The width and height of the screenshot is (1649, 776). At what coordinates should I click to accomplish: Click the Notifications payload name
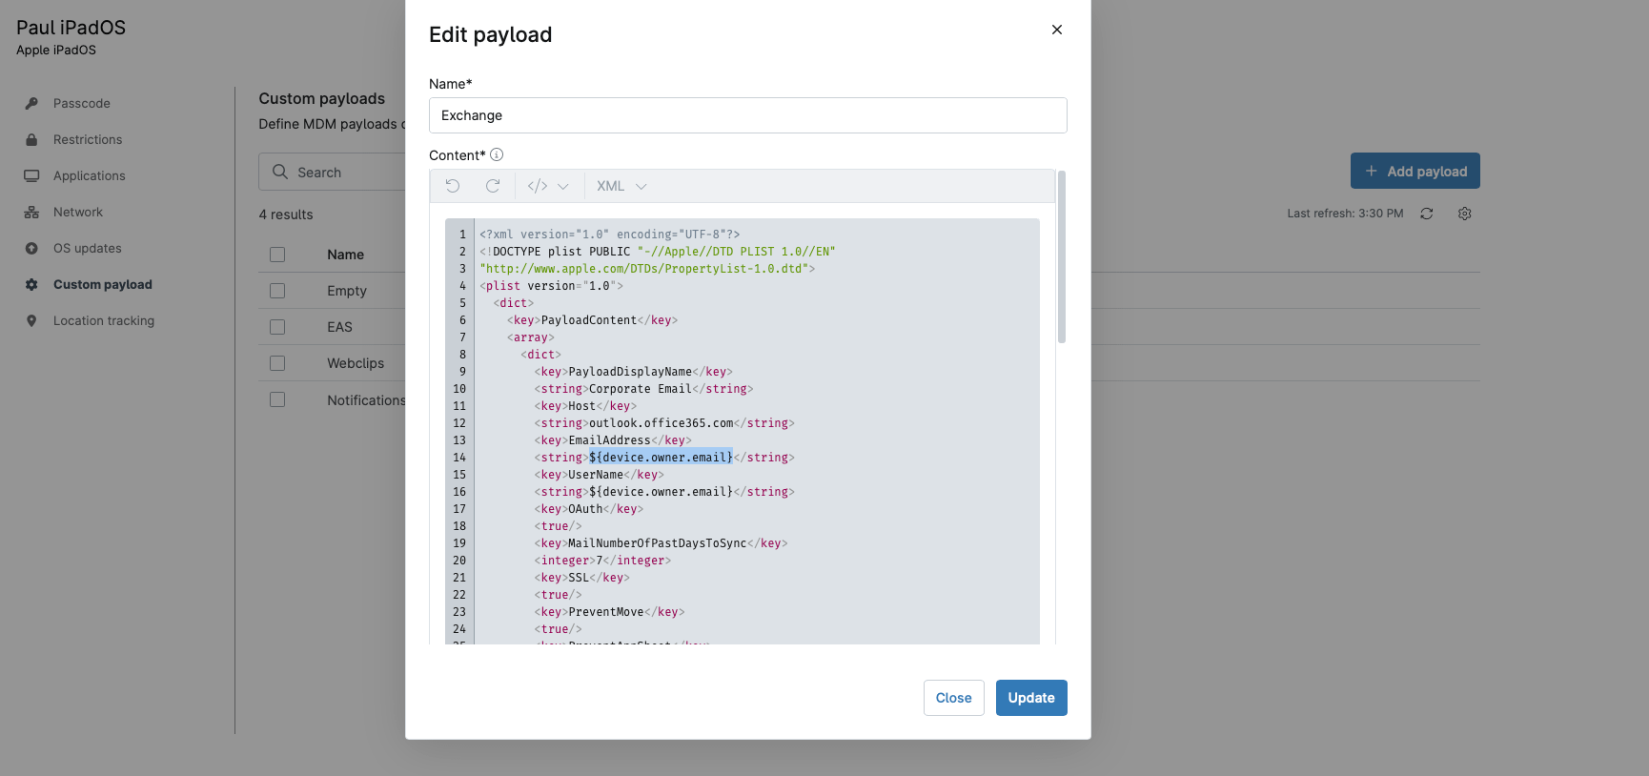click(x=366, y=399)
